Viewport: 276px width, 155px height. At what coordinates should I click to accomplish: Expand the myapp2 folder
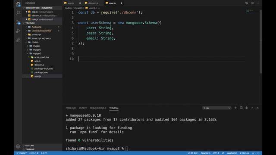pyautogui.click(x=42, y=50)
